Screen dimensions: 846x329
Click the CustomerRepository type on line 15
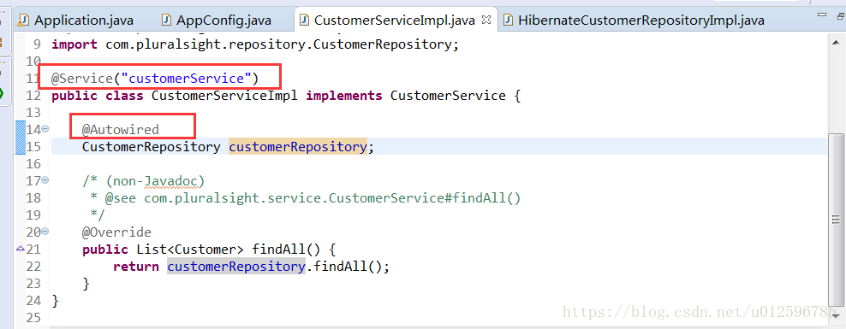click(151, 147)
